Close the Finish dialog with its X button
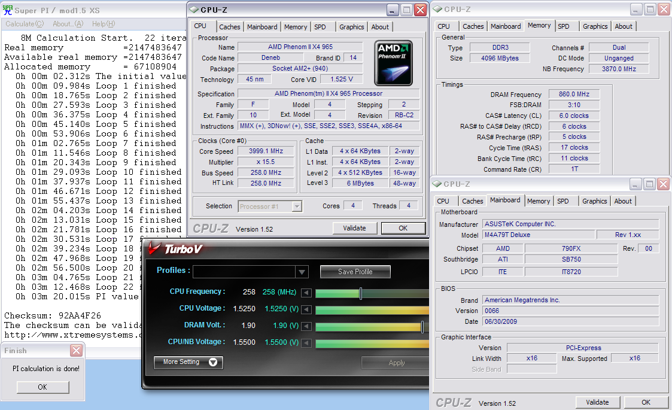 [x=76, y=350]
